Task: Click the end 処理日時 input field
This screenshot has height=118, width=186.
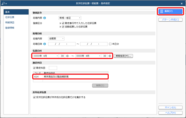Action: 94,44
